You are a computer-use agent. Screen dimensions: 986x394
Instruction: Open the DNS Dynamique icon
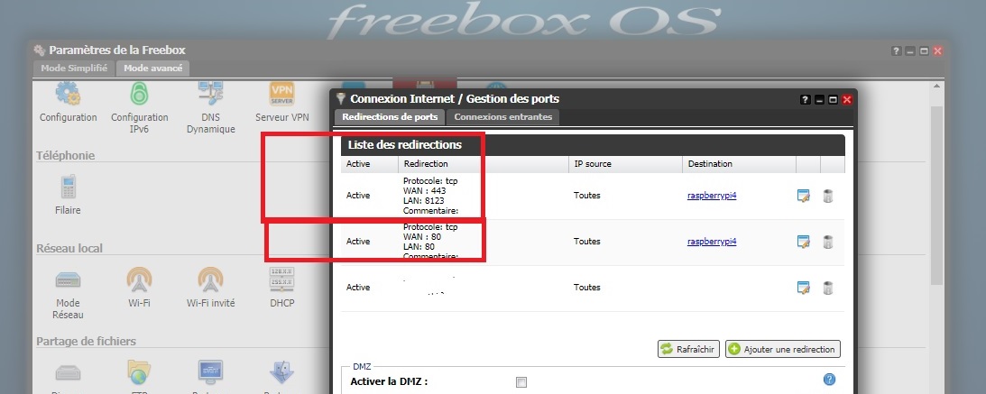click(210, 96)
